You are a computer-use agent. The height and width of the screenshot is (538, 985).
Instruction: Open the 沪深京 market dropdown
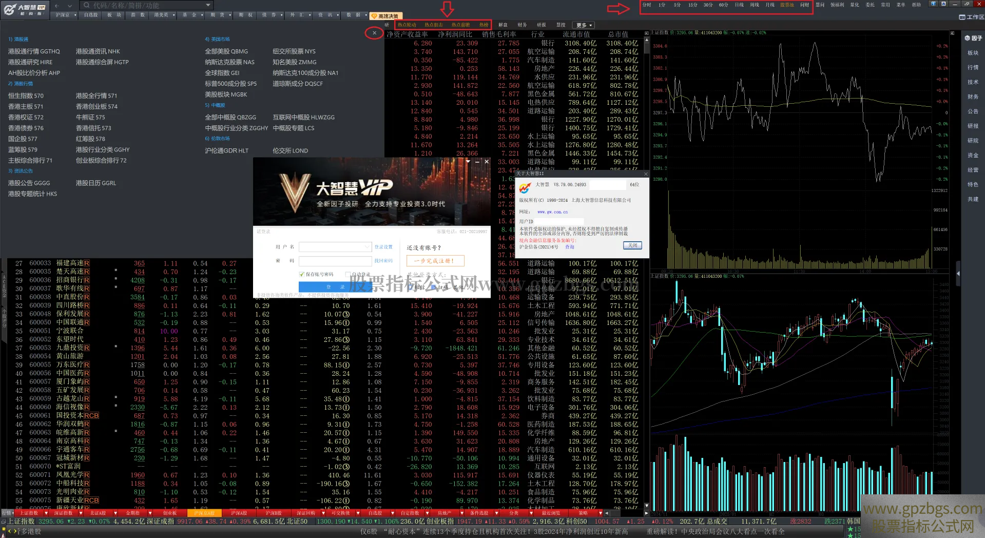65,15
